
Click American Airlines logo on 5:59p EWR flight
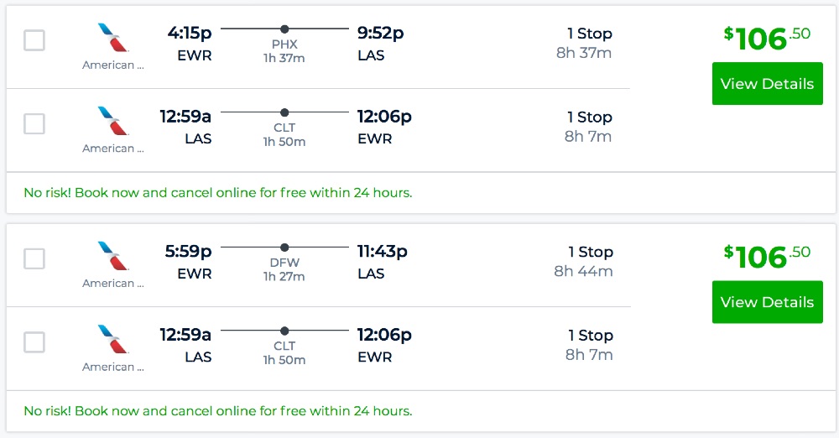pyautogui.click(x=113, y=256)
